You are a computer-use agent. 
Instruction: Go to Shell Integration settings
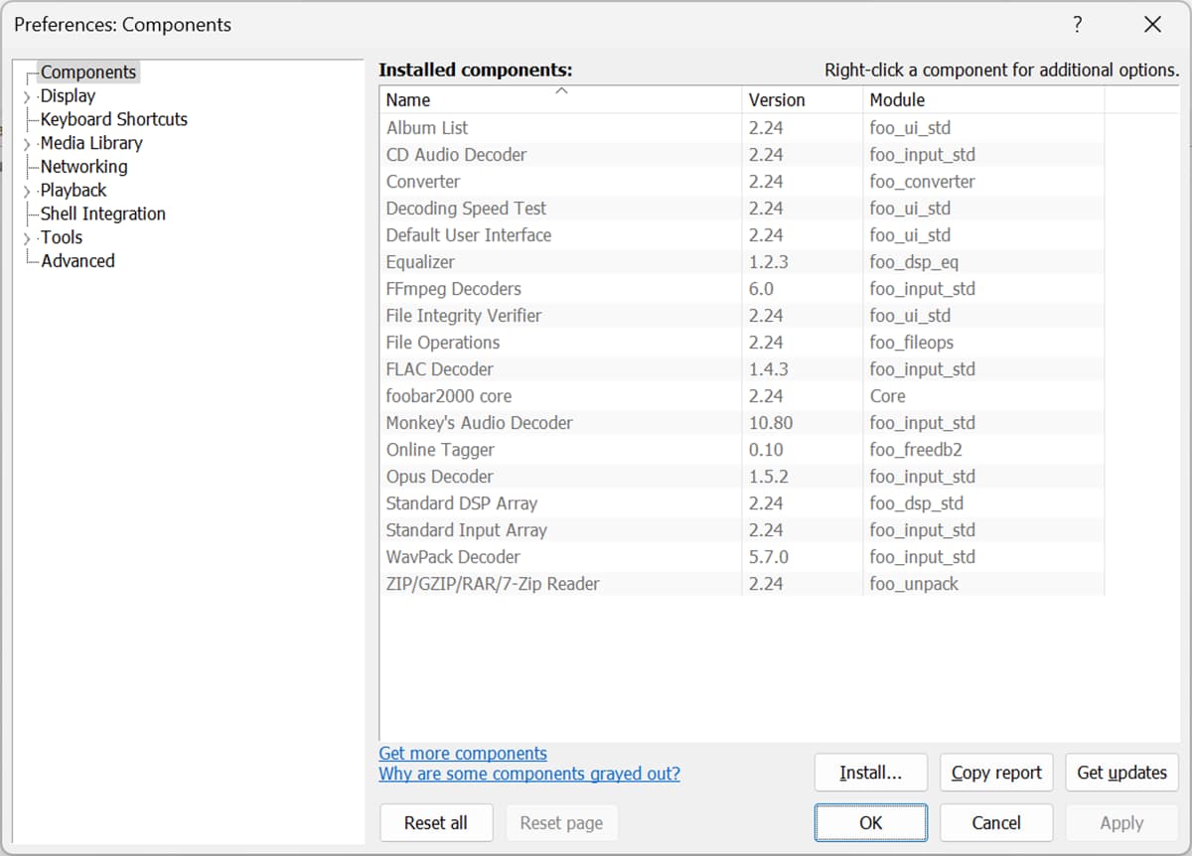click(101, 214)
